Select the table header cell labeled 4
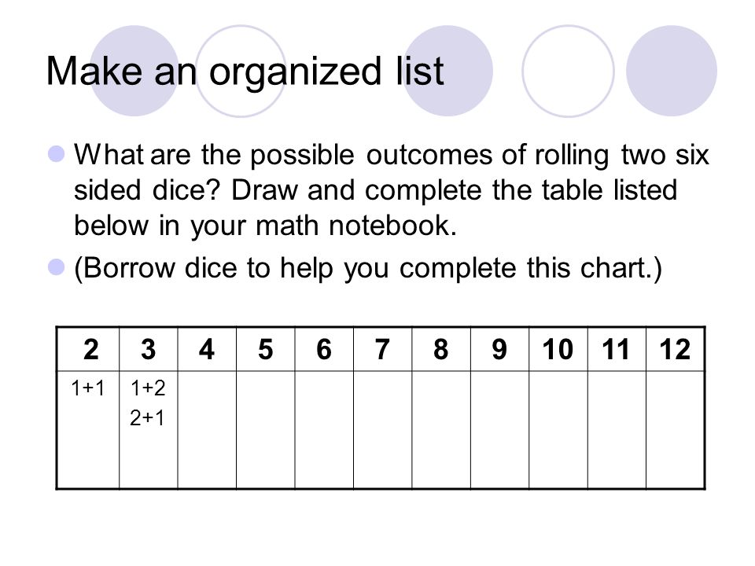755x566 pixels. 207,349
